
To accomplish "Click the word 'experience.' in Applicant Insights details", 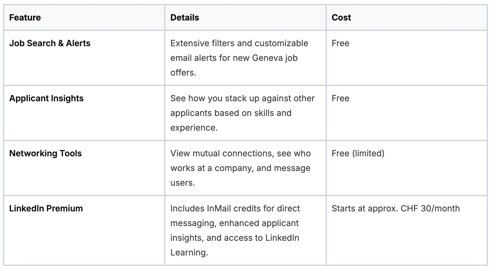I will click(194, 128).
